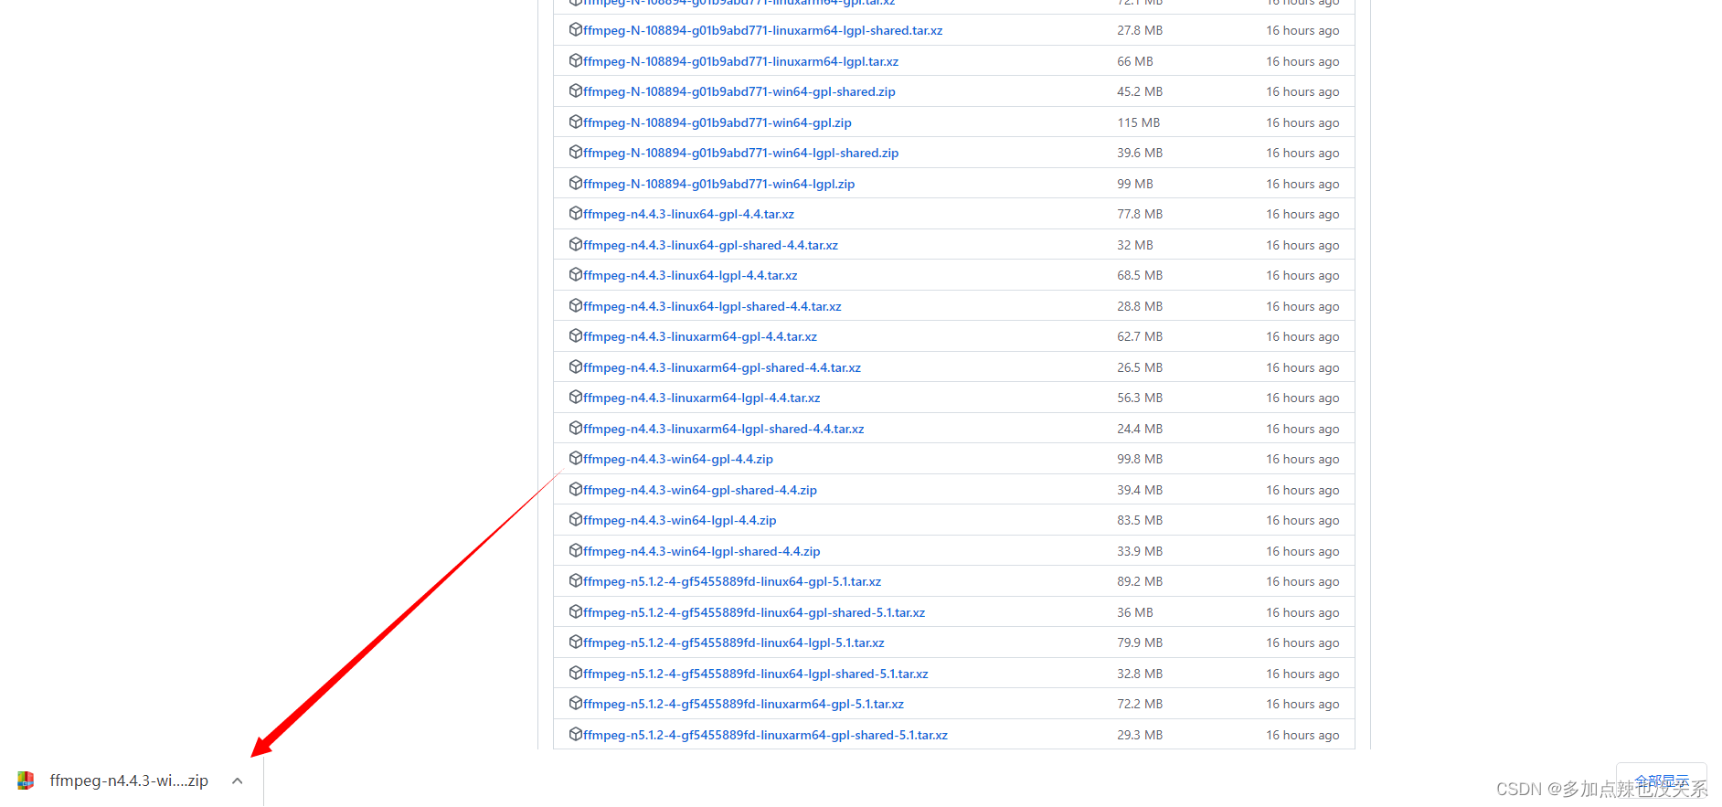Click package icon beside n4.4.3-linuxarm64-lgpl-shared-4.4.tar.xz
This screenshot has width=1722, height=807.
coord(576,428)
